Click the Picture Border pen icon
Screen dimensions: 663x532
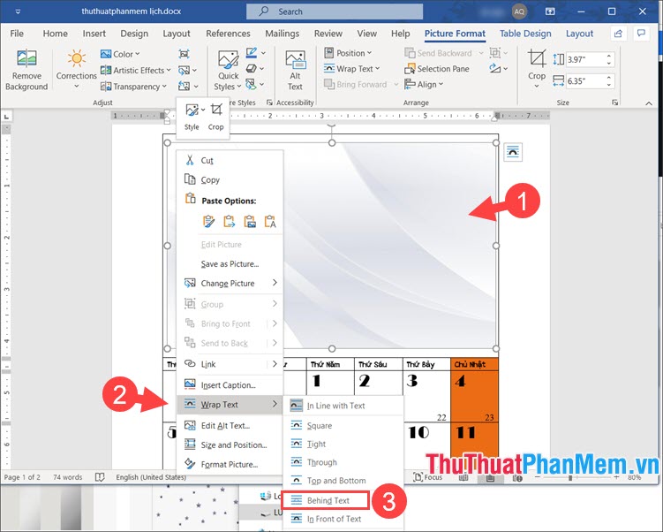(252, 53)
